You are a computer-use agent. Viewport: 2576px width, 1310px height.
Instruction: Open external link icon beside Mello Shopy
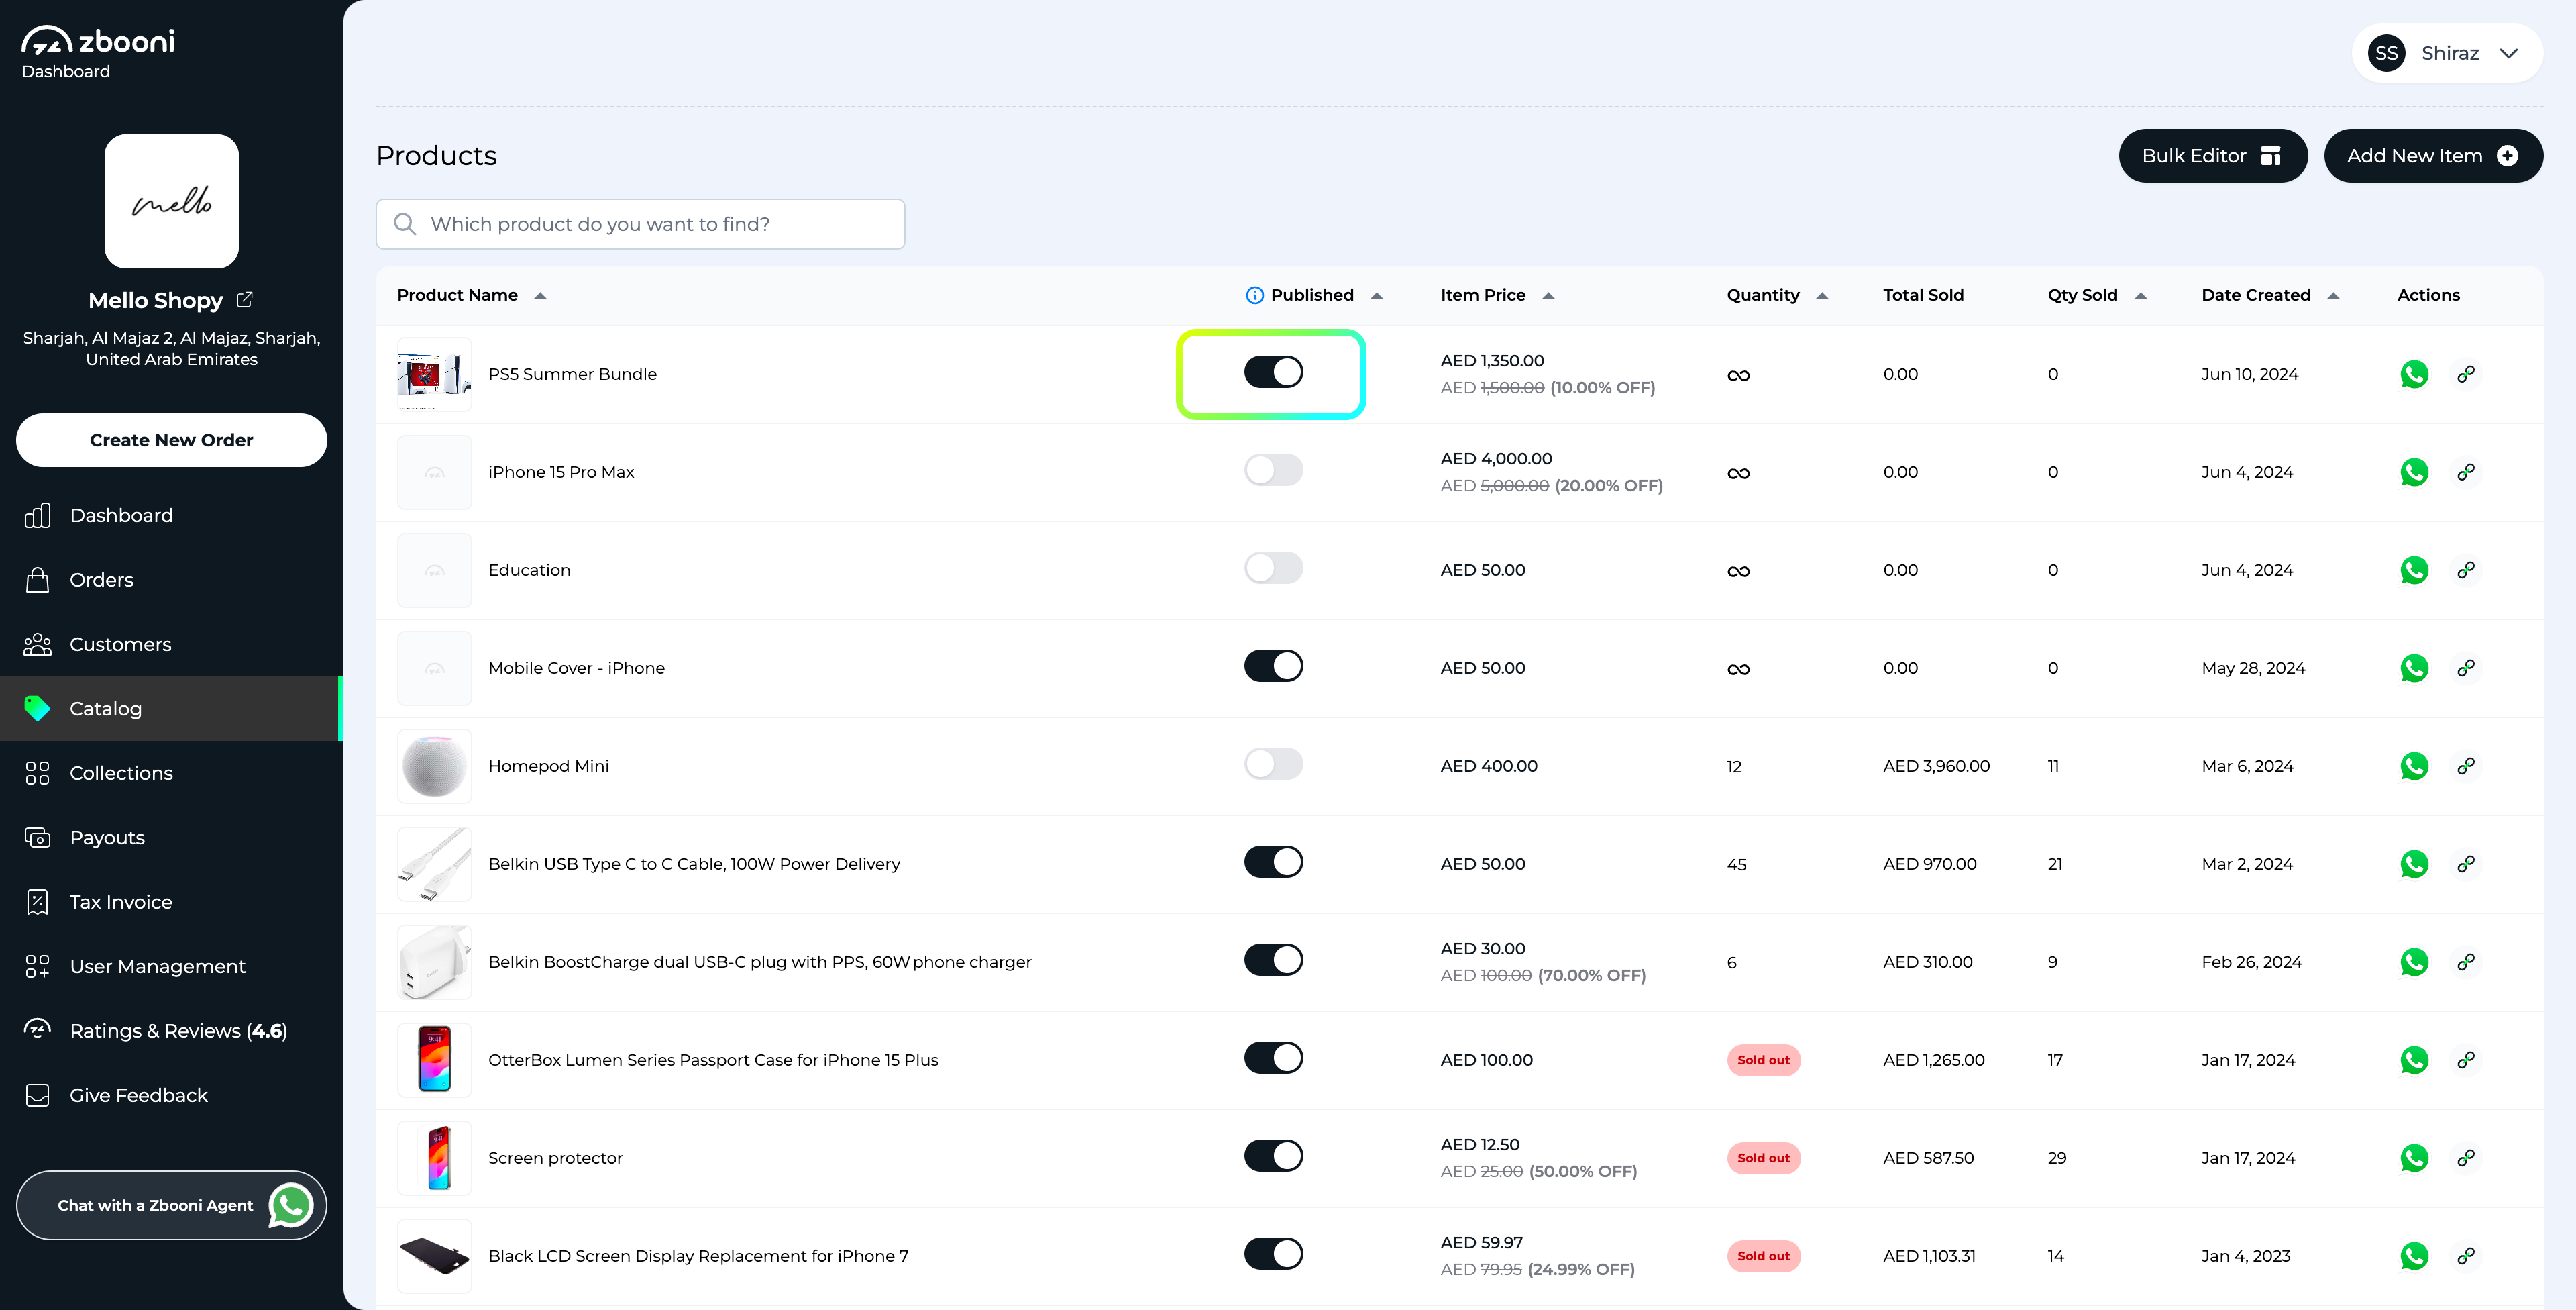(245, 299)
